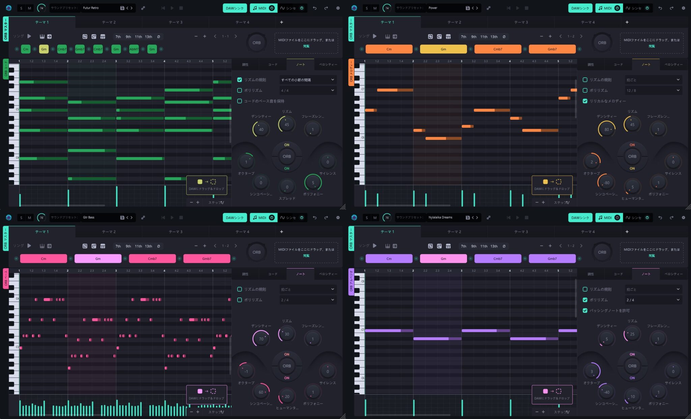Open the 12/8 dropdown in the melody panel
Image resolution: width=691 pixels, height=419 pixels.
click(x=653, y=90)
